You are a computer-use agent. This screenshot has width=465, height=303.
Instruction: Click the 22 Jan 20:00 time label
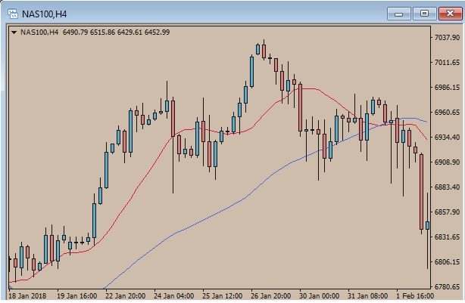pos(126,295)
